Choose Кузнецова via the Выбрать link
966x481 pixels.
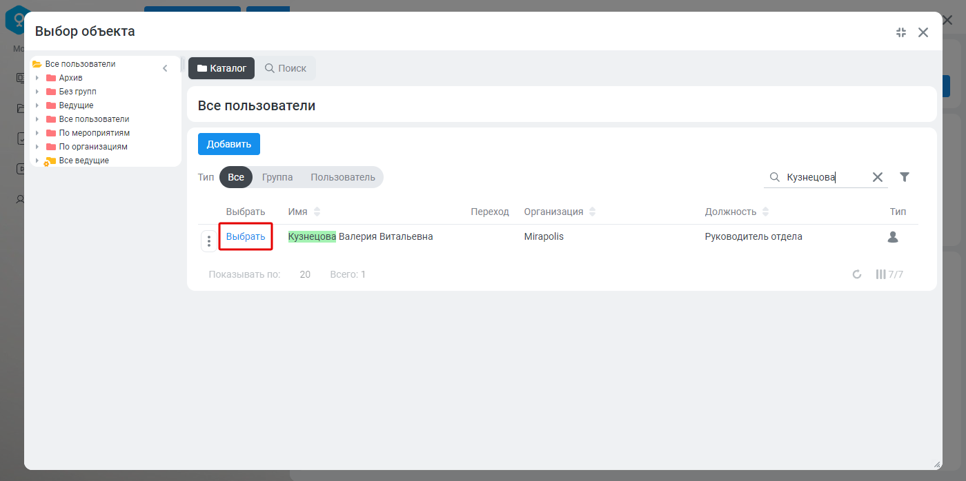[x=246, y=236]
